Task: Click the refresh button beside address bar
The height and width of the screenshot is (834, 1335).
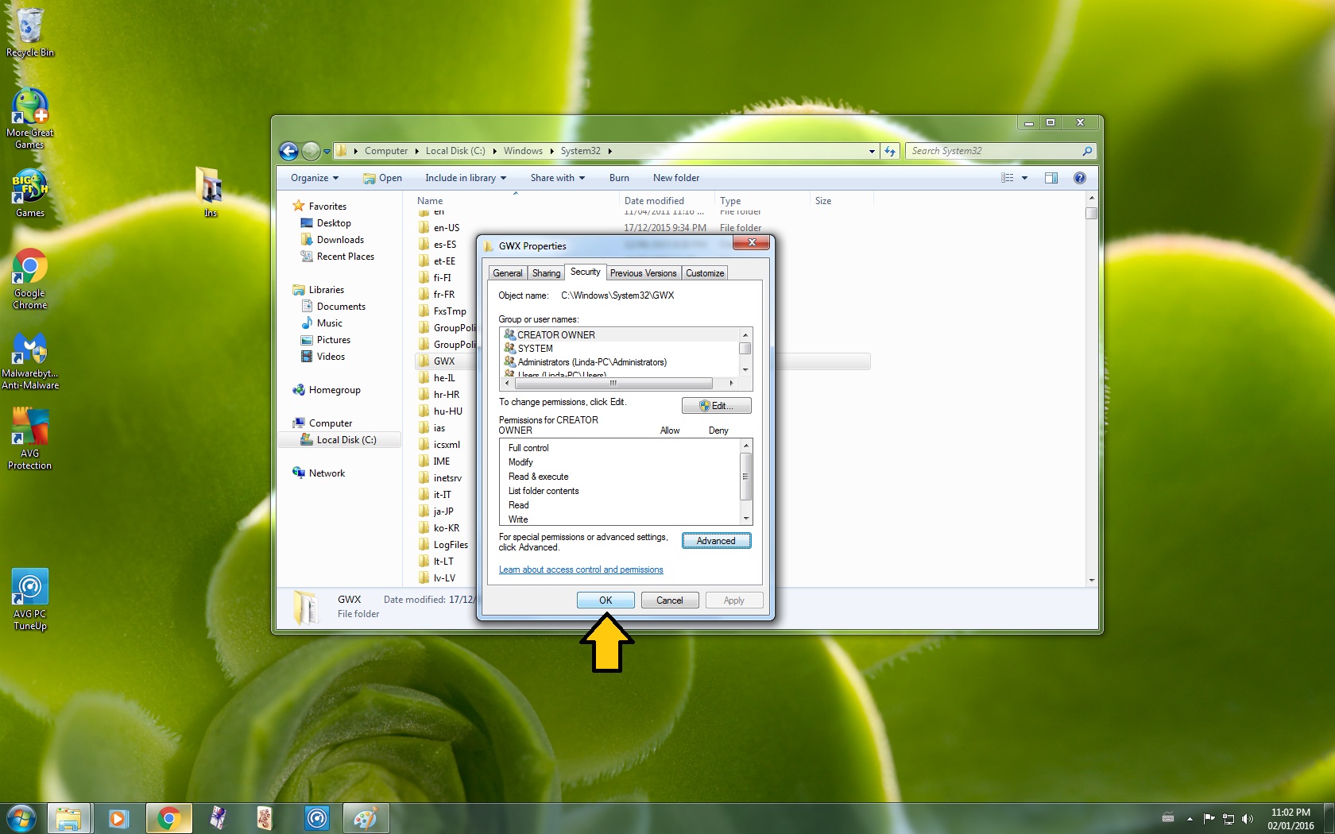Action: (890, 151)
